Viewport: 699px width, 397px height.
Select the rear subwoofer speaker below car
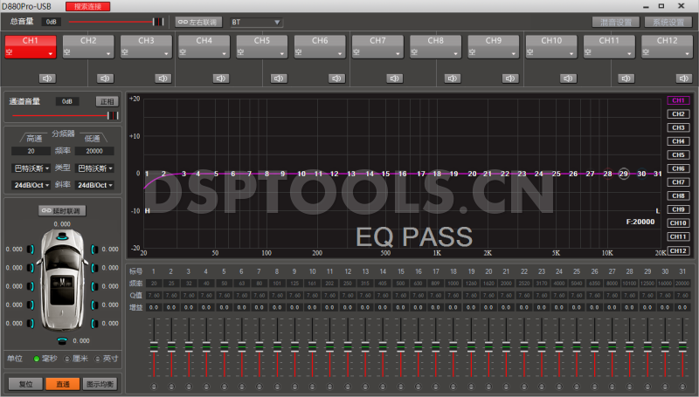click(x=62, y=340)
